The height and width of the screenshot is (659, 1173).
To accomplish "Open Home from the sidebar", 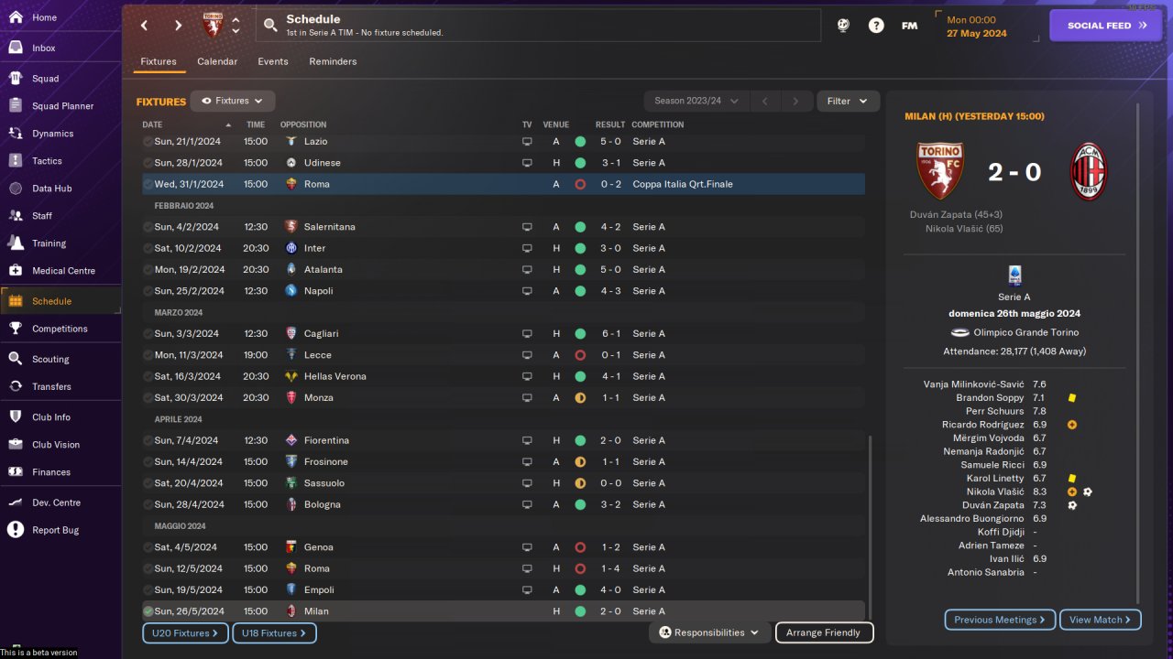I will (44, 17).
